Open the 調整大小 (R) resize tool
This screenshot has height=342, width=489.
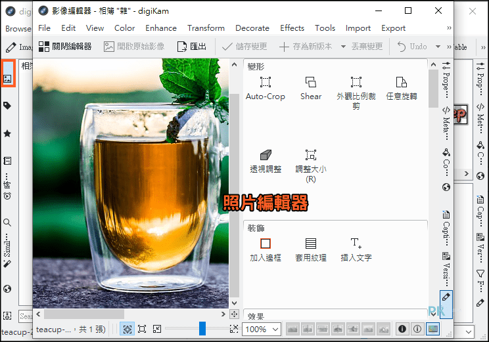[x=311, y=166]
